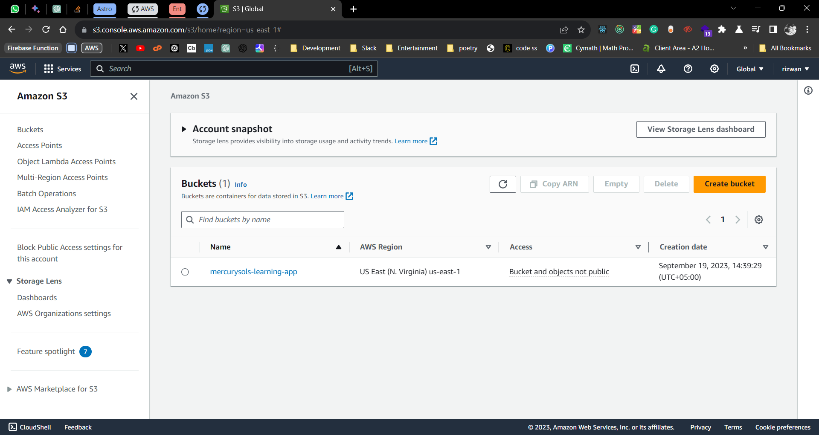Click the WhatsApp pinned tab

(x=15, y=9)
